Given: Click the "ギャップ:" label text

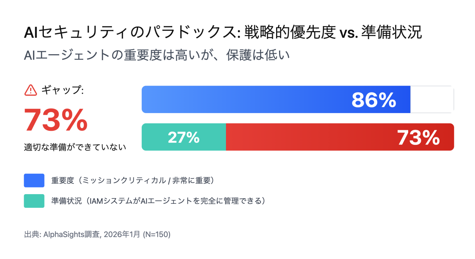Looking at the screenshot, I should point(63,90).
